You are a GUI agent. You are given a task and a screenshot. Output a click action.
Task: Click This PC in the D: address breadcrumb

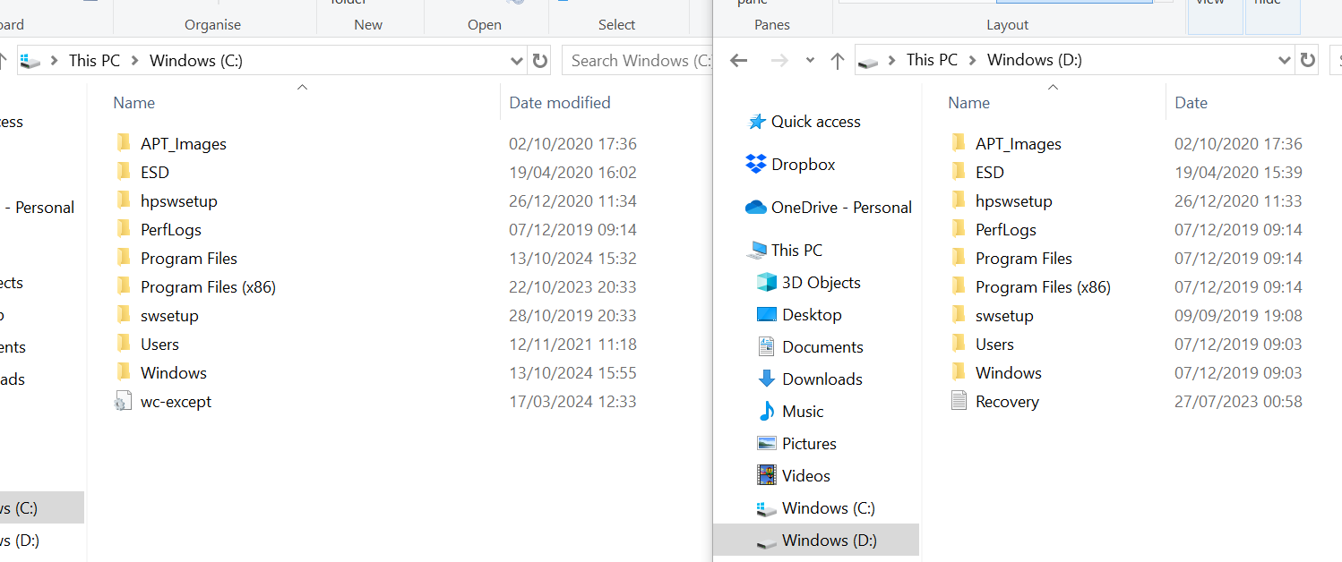[932, 60]
